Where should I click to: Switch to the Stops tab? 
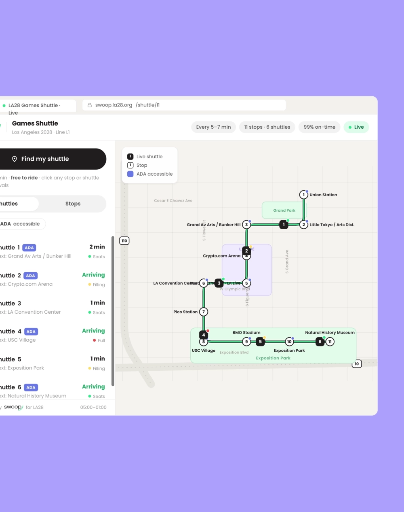[73, 204]
